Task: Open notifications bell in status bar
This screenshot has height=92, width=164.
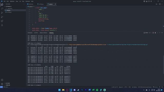Action: [x=162, y=87]
